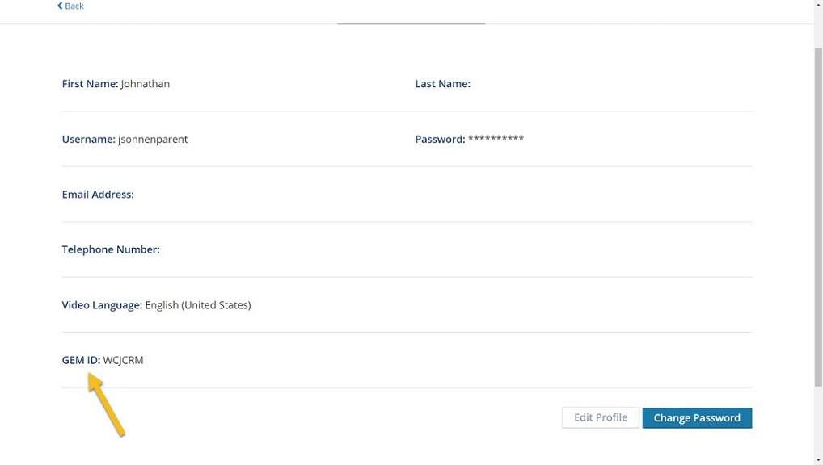Select the GEM ID code WCJCRM
Screen dimensions: 823x465
click(x=123, y=360)
